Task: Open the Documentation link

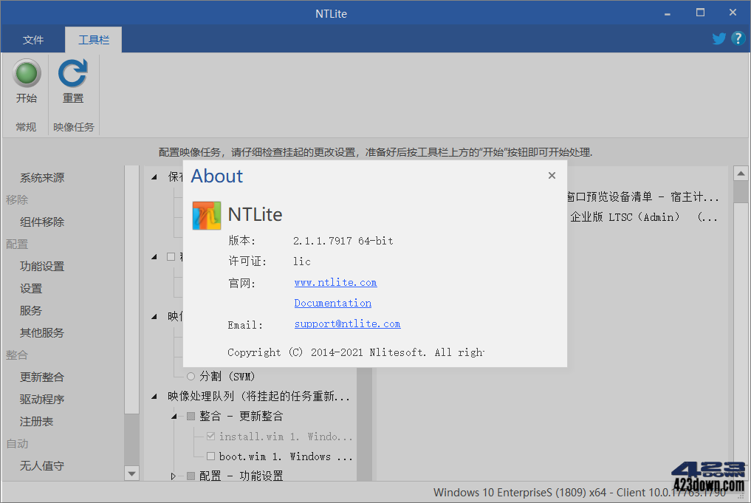Action: [x=332, y=303]
